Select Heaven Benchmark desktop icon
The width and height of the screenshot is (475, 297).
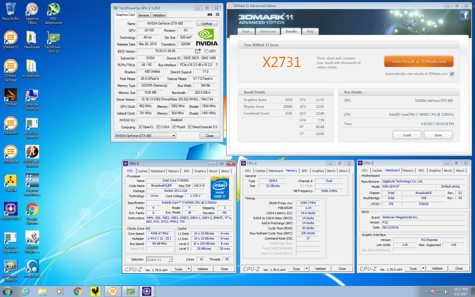pyautogui.click(x=32, y=185)
